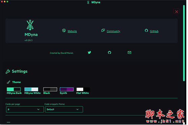Image resolution: width=188 pixels, height=125 pixels.
Task: Select the MDyna White theme swatch
Action: [x=31, y=89]
